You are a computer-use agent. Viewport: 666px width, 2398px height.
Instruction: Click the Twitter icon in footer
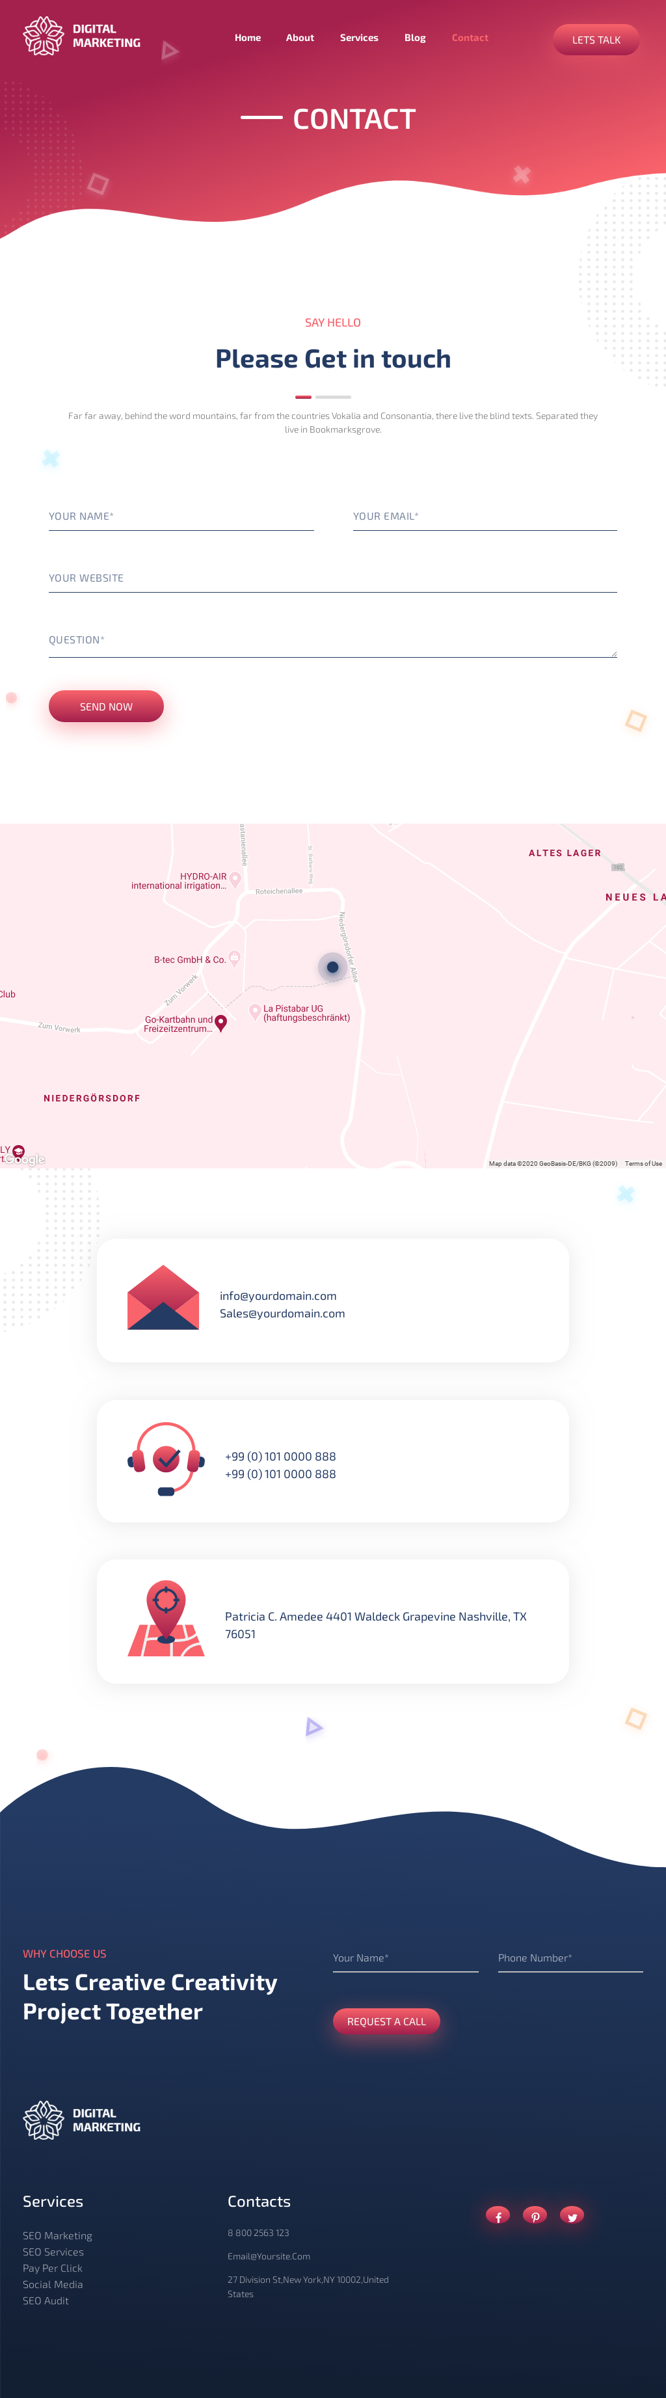(572, 2216)
